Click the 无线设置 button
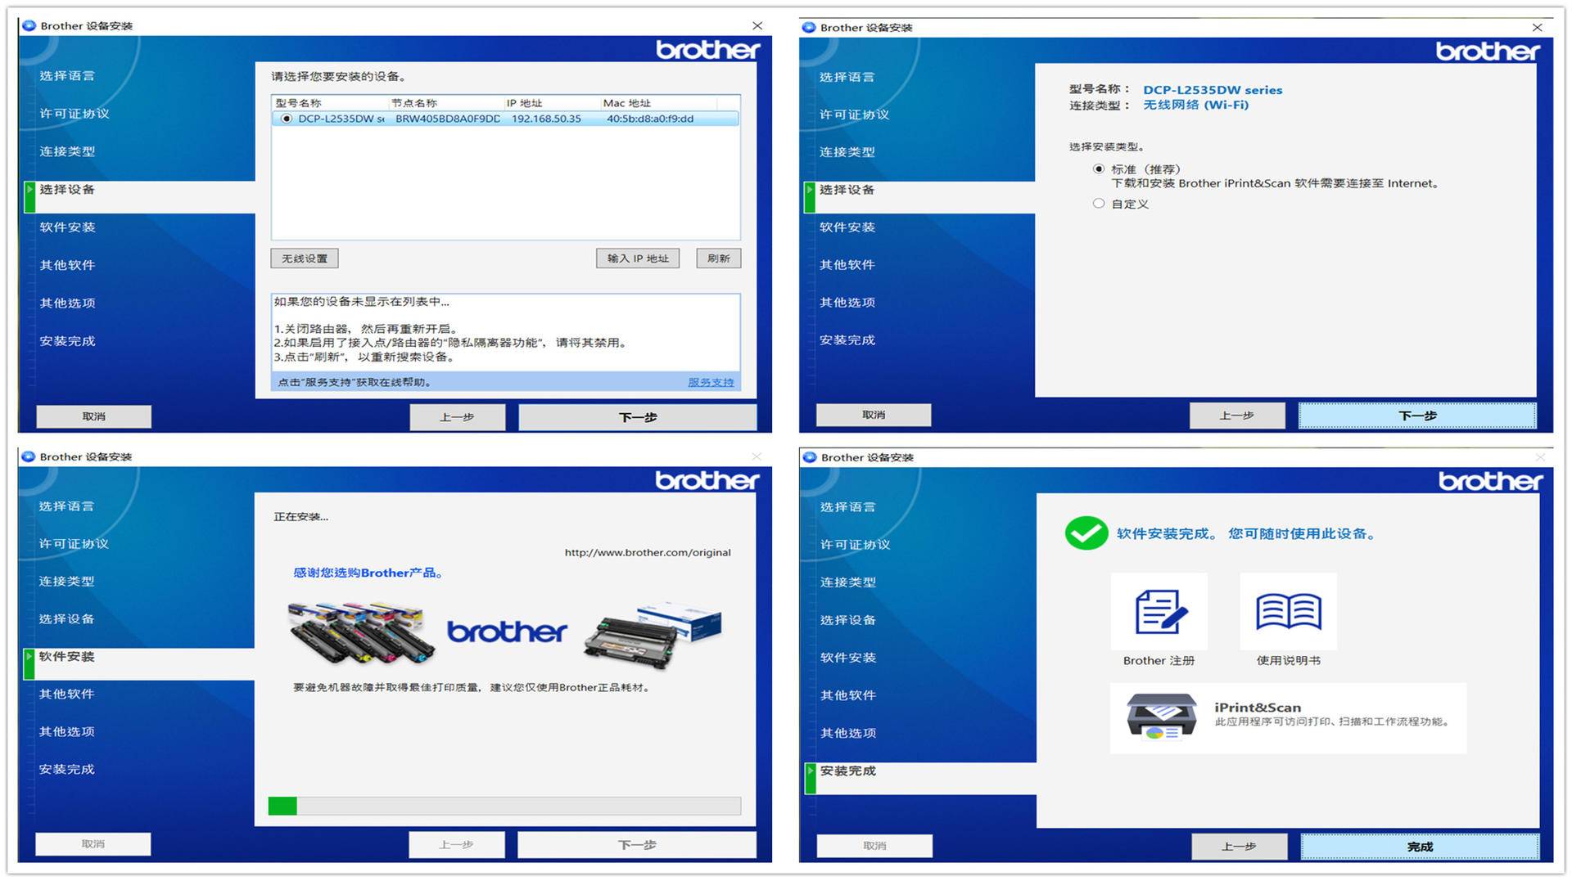Image resolution: width=1572 pixels, height=881 pixels. tap(305, 258)
